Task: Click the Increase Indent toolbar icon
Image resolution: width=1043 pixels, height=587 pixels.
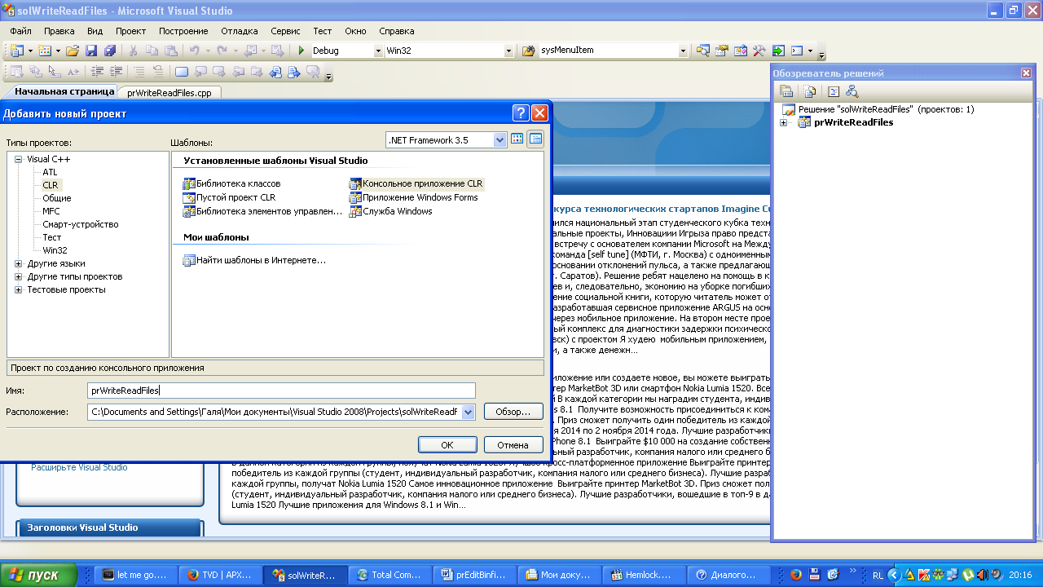Action: [116, 72]
